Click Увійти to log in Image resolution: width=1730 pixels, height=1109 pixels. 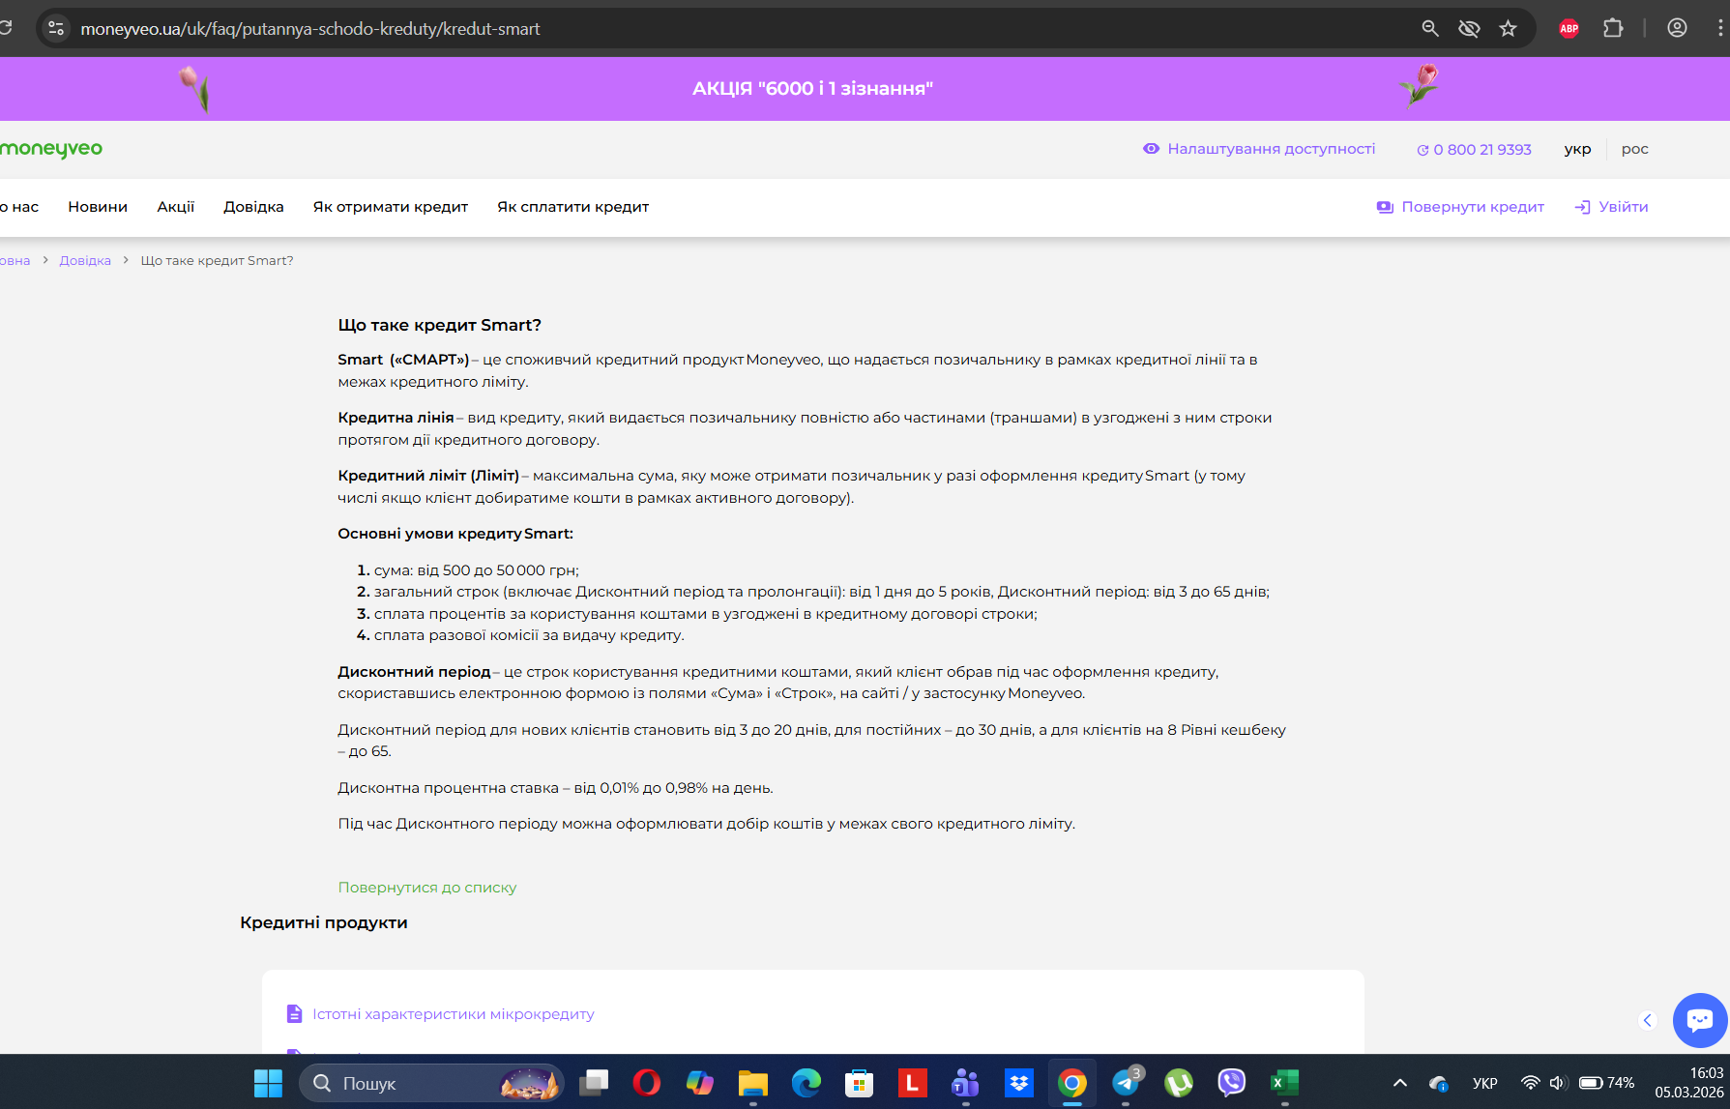[1611, 207]
